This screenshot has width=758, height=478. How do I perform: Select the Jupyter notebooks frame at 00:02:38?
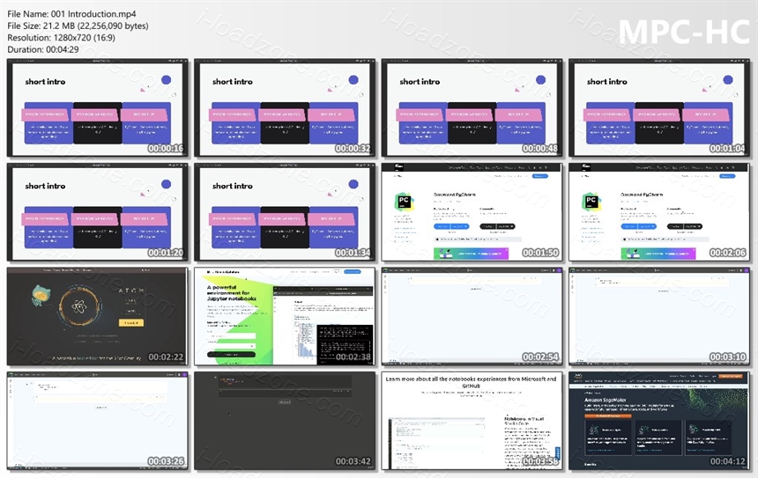pos(285,316)
